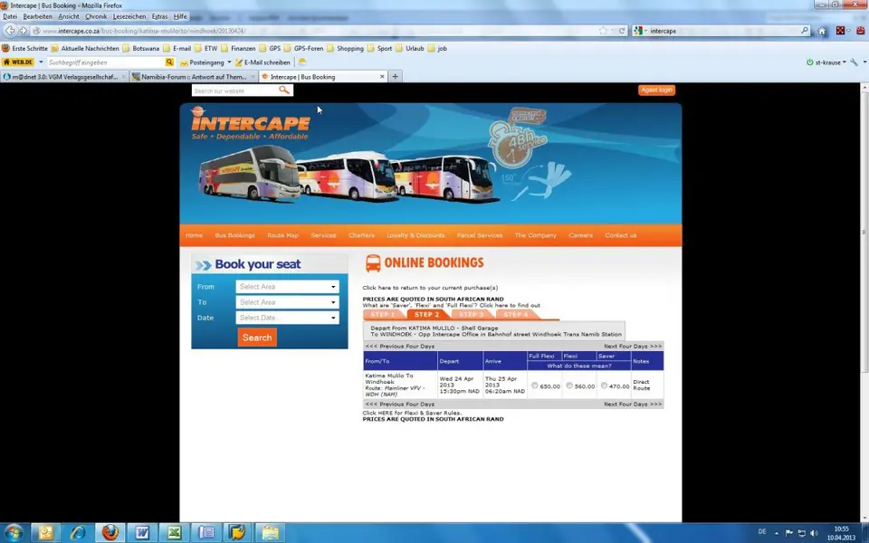
Task: Open the Ansicht menu
Action: coord(69,16)
